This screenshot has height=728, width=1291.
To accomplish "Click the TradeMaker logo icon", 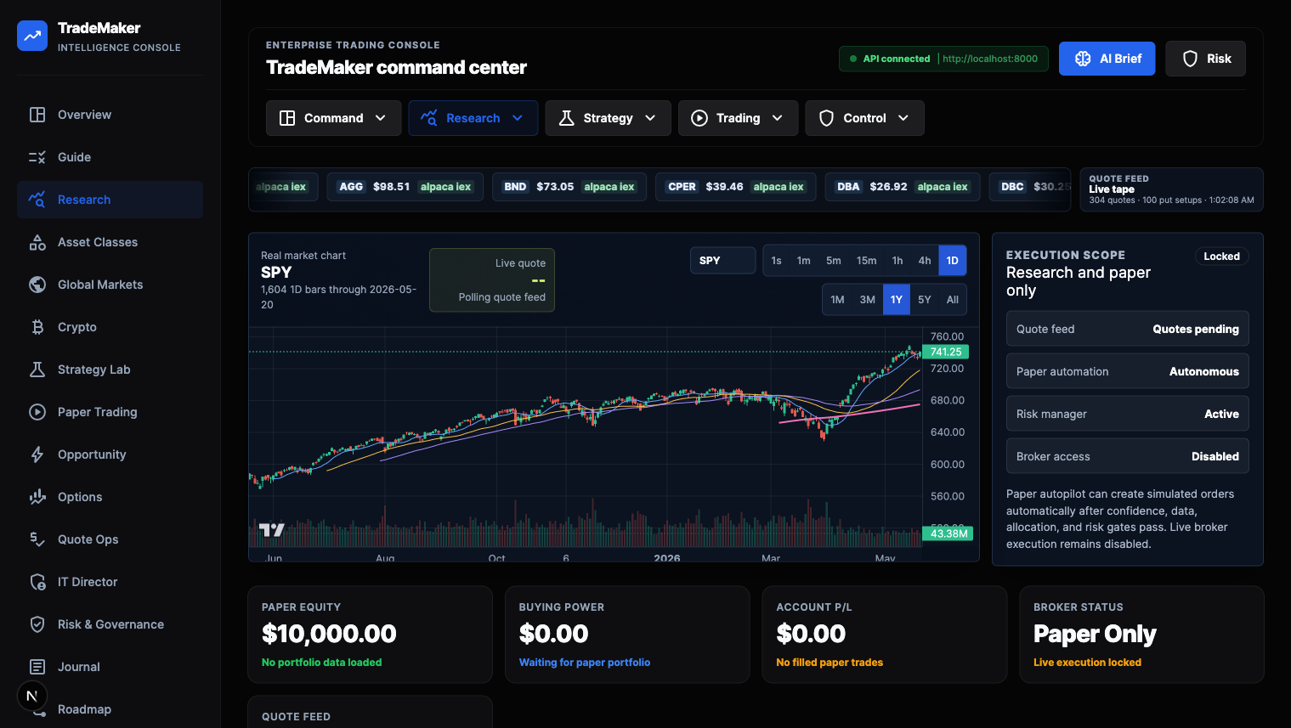I will point(32,36).
